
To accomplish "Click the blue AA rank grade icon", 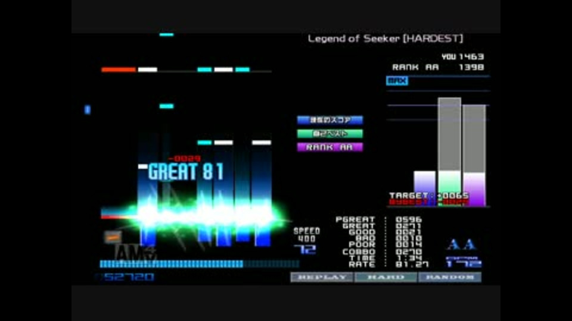I will 462,244.
